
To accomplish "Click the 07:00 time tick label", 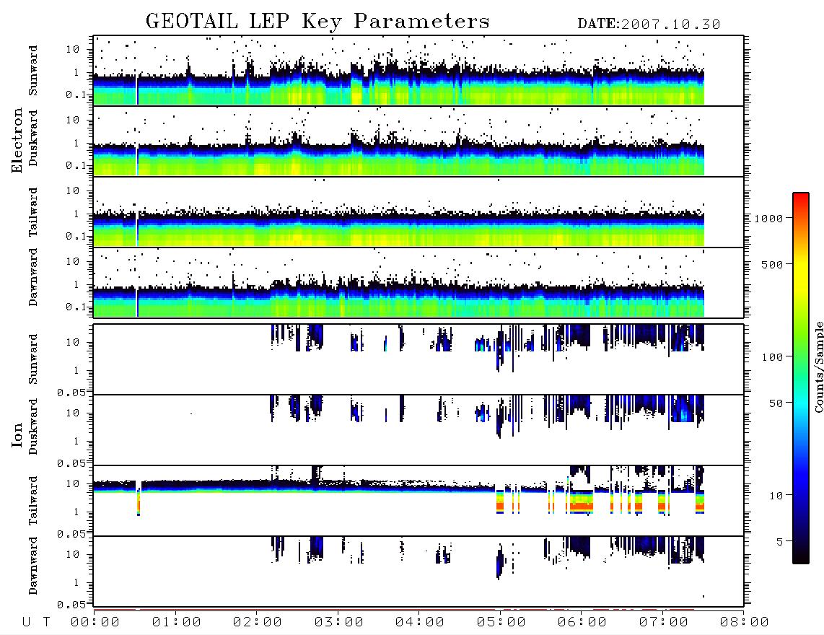I will click(x=664, y=623).
